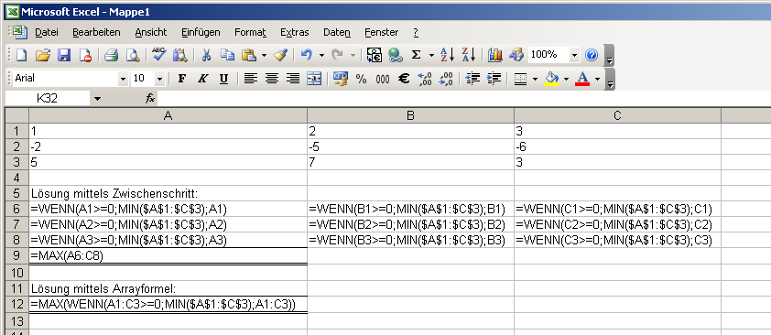
Task: Center cell text horizontally
Action: tap(272, 79)
